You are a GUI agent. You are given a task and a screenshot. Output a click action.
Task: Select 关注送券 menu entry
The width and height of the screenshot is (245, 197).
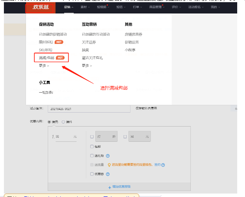pos(89,42)
